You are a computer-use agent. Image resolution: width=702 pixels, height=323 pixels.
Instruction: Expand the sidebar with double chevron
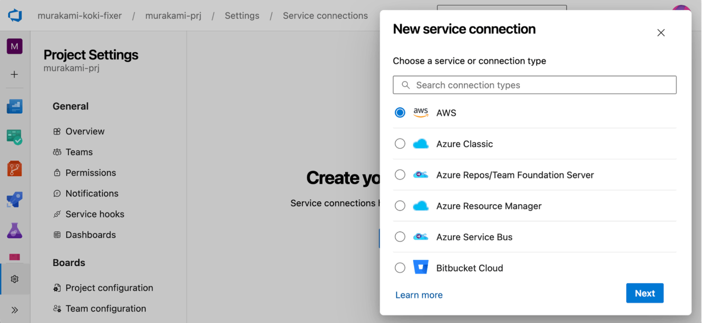pos(15,310)
